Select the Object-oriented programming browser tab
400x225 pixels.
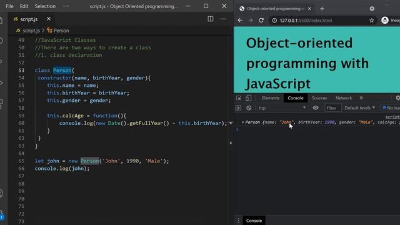point(276,9)
